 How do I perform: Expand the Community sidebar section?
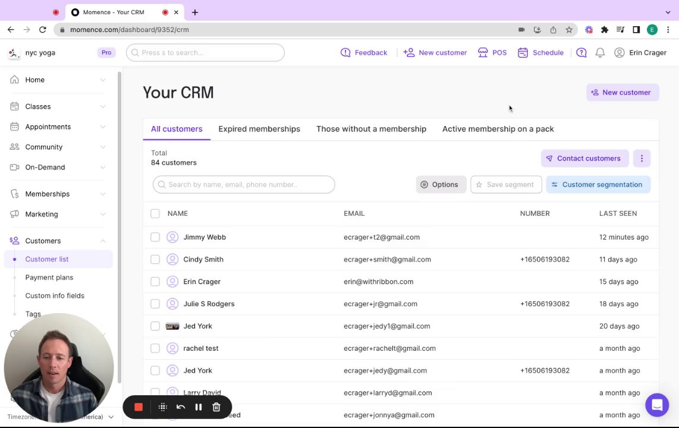tap(103, 147)
